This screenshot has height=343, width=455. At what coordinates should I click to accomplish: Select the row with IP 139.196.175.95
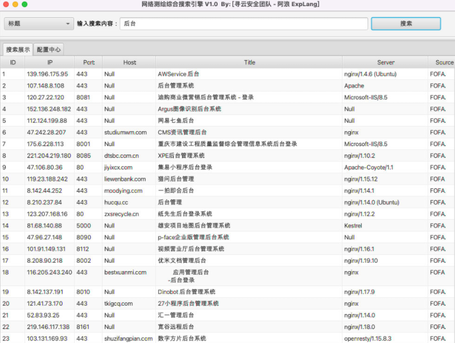[x=47, y=74]
